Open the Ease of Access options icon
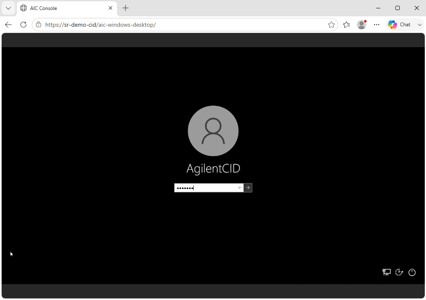The image size is (426, 300). pos(399,272)
